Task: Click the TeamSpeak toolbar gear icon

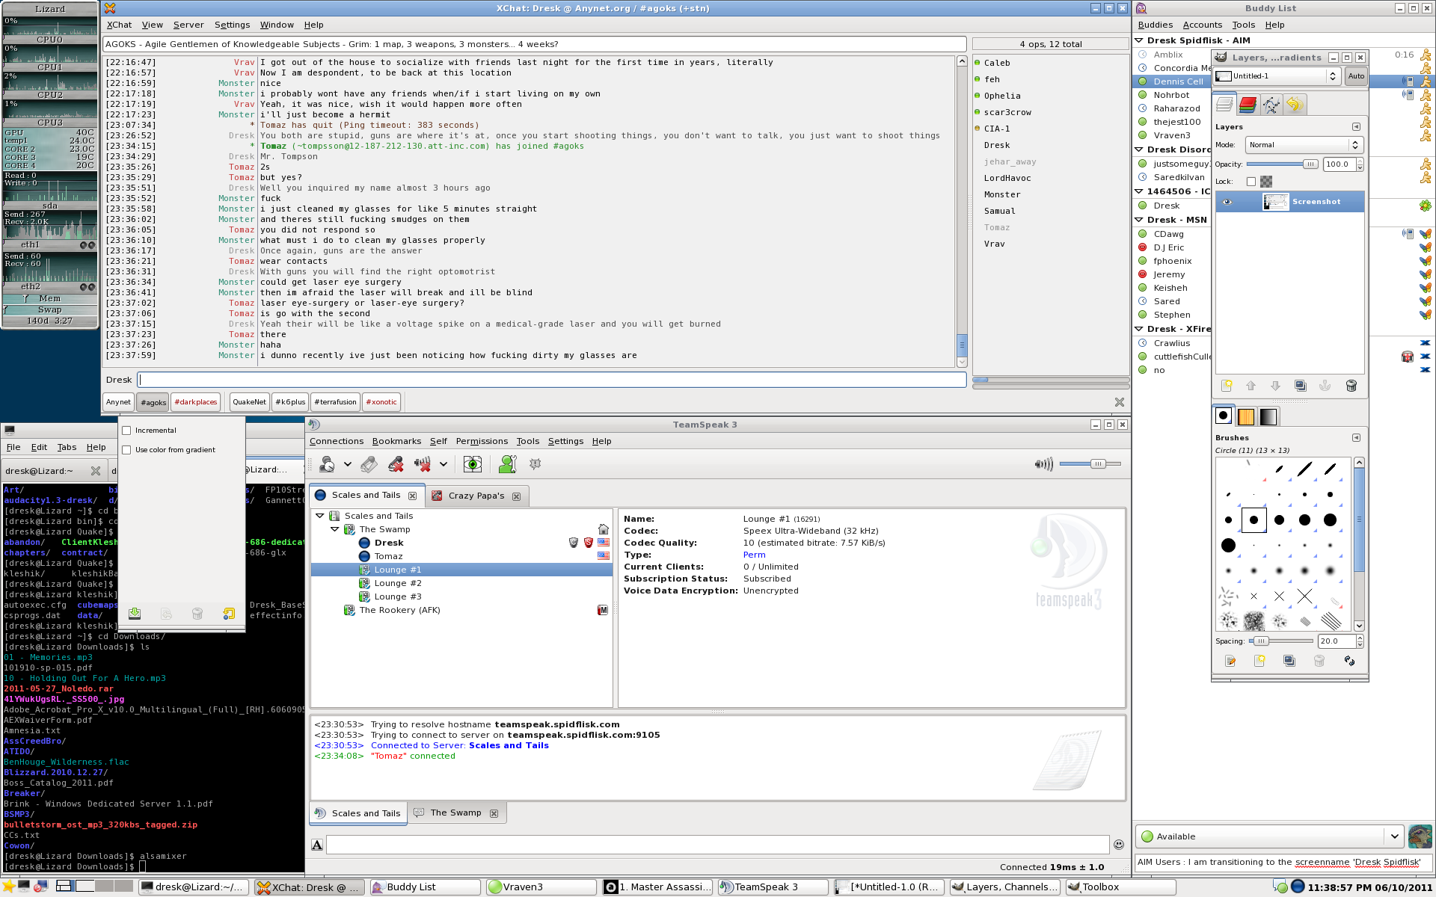Action: pos(536,464)
